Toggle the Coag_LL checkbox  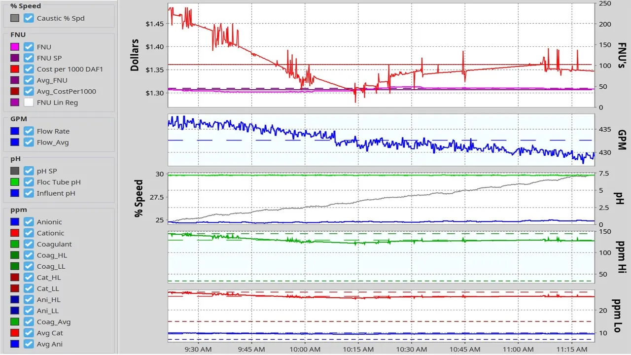pos(29,266)
